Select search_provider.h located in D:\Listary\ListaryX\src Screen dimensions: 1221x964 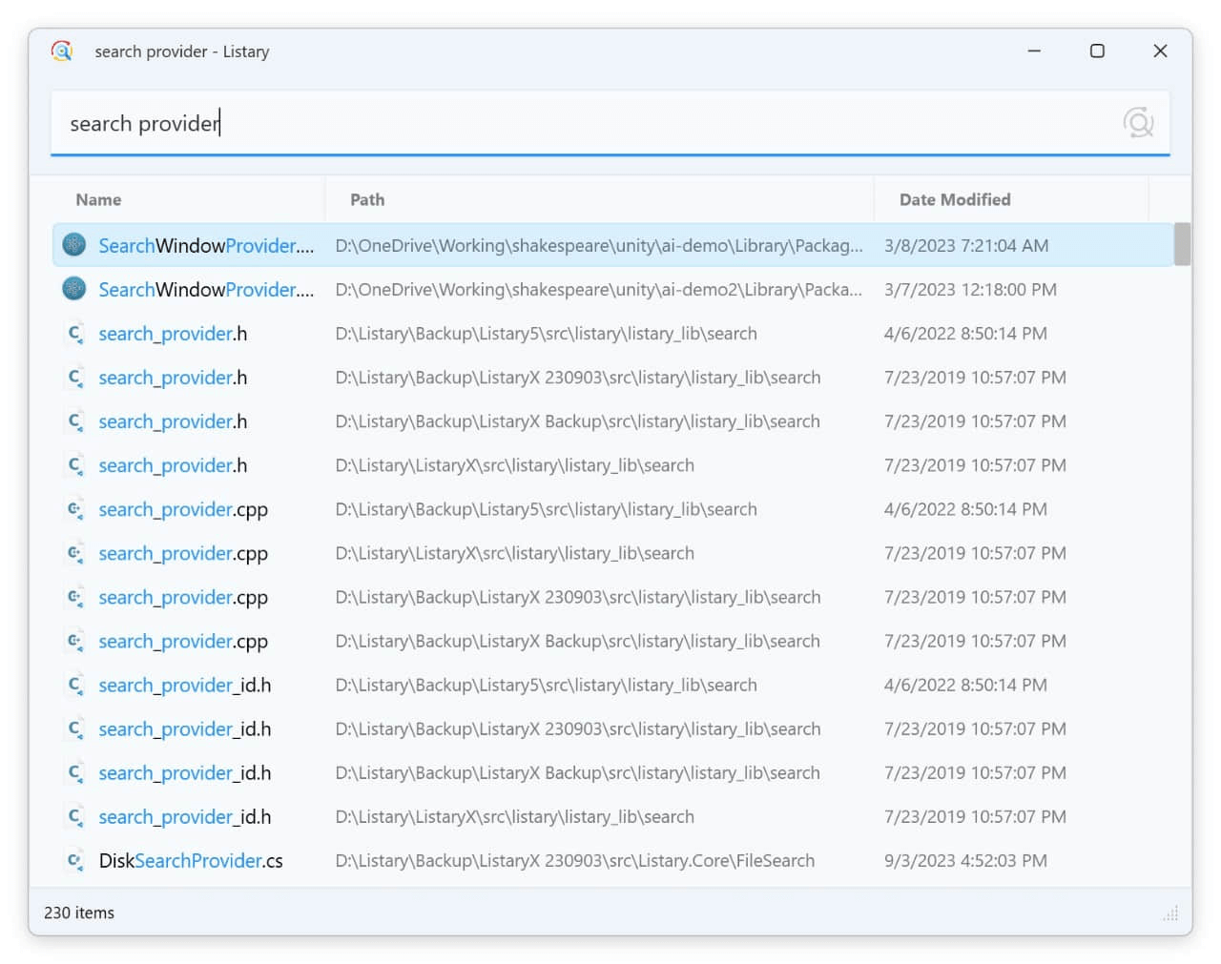click(173, 465)
